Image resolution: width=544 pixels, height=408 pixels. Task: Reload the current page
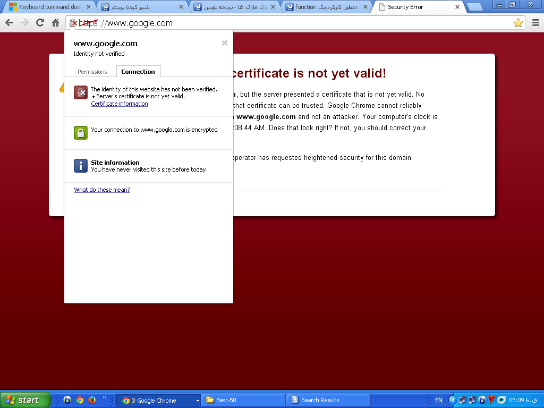[40, 23]
